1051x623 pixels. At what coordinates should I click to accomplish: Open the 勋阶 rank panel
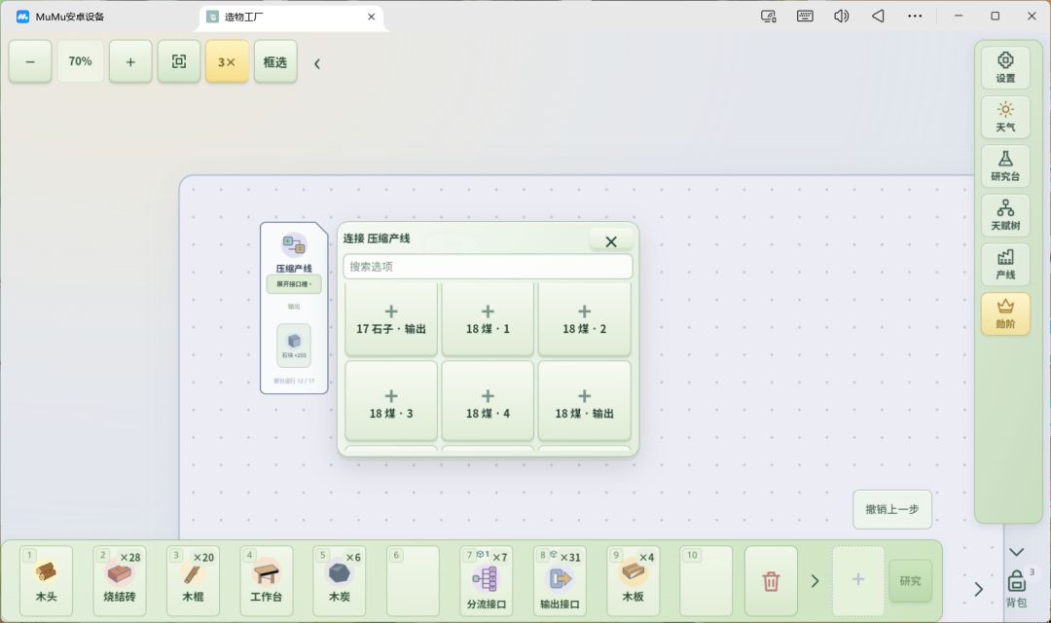[x=1005, y=313]
